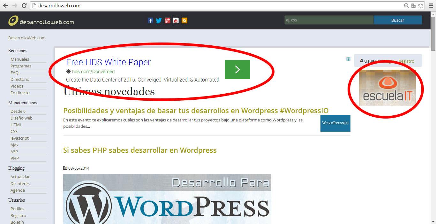Click the Buscar button
Image resolution: width=436 pixels, height=224 pixels.
point(398,20)
